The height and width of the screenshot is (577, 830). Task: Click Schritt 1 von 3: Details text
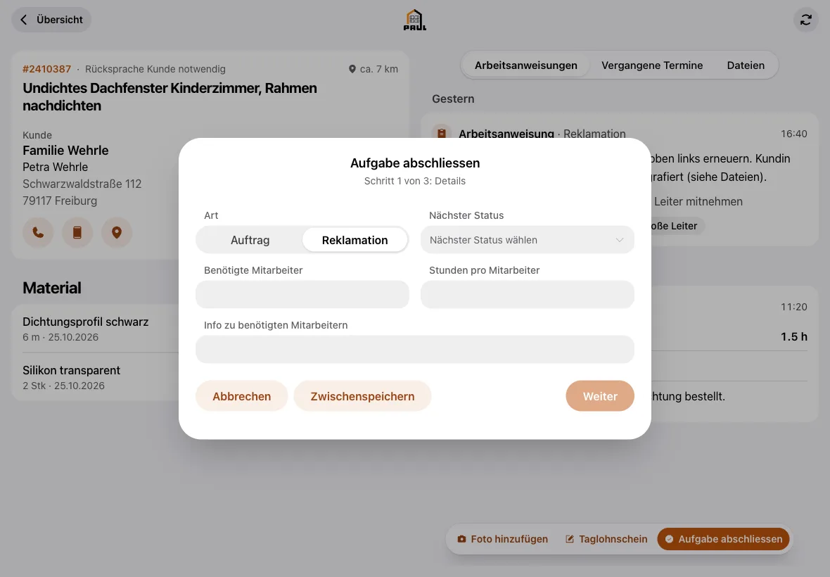(415, 181)
